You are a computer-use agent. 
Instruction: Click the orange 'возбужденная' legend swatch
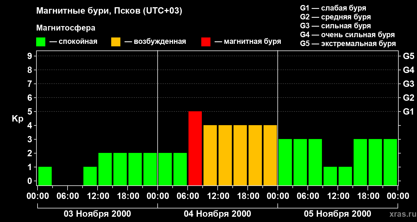[x=116, y=42]
